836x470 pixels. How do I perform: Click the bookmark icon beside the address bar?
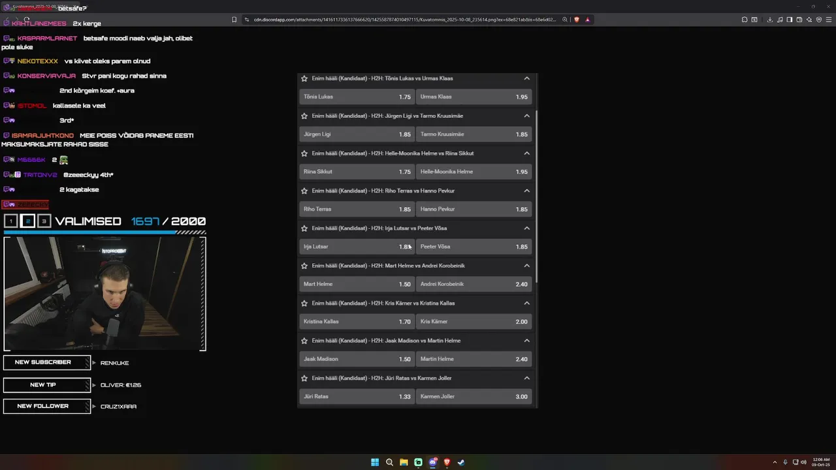click(x=234, y=20)
